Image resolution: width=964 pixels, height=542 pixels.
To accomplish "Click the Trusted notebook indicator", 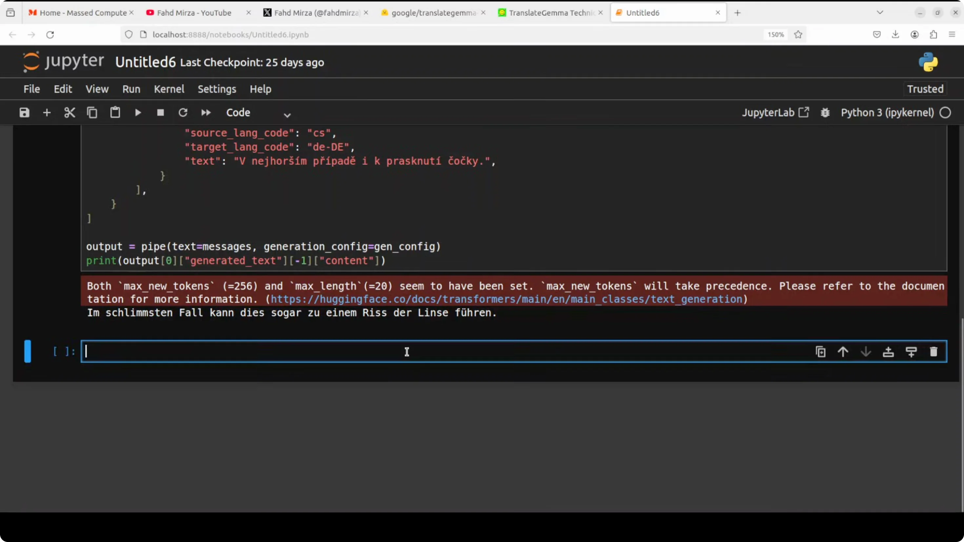I will [x=925, y=89].
